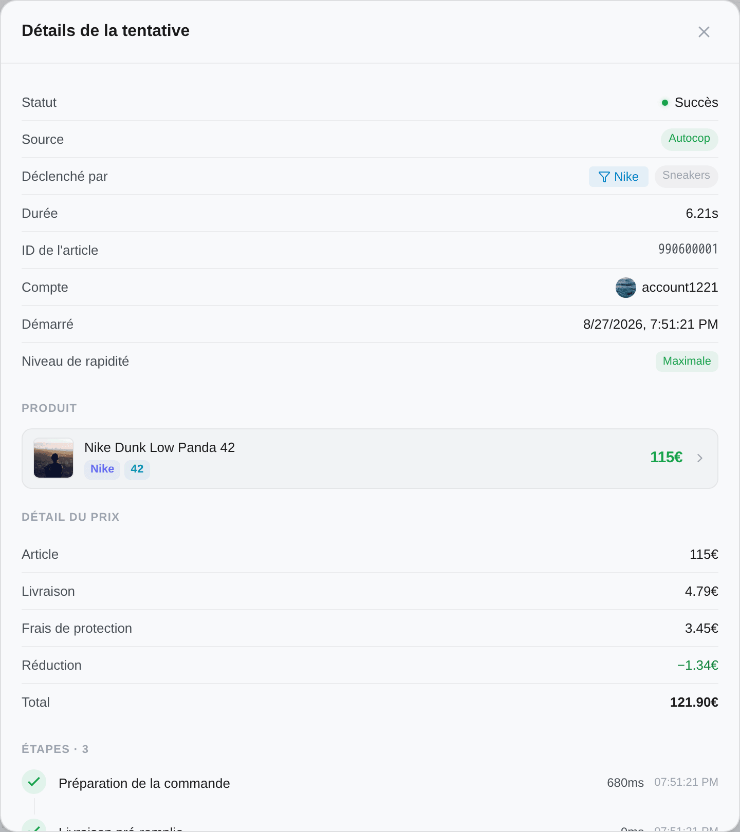Select the Total amount 121.90€
Image resolution: width=740 pixels, height=832 pixels.
click(694, 703)
